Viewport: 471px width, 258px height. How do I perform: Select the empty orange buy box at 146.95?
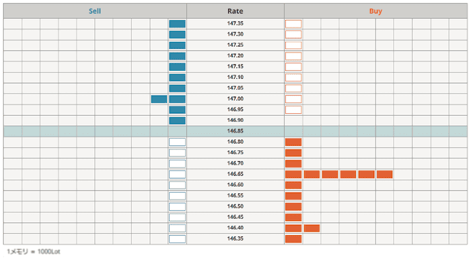coord(293,110)
